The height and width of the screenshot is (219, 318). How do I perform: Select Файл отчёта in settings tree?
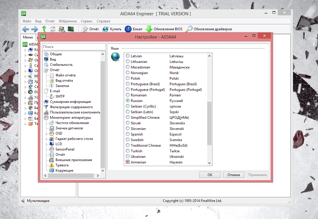(x=65, y=75)
